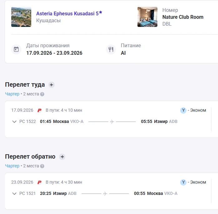Viewport: 218px width, 214px height.
Task: Click the meal plan value AI
Action: (x=123, y=53)
